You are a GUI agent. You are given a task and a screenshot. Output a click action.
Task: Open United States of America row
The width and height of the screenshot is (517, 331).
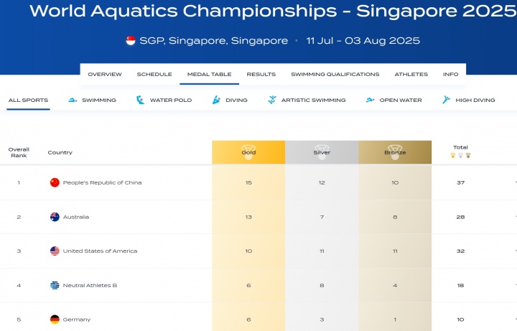point(258,251)
